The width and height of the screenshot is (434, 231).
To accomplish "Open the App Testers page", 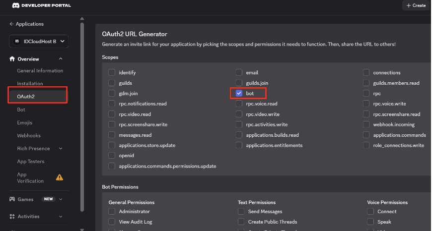I will tap(31, 162).
